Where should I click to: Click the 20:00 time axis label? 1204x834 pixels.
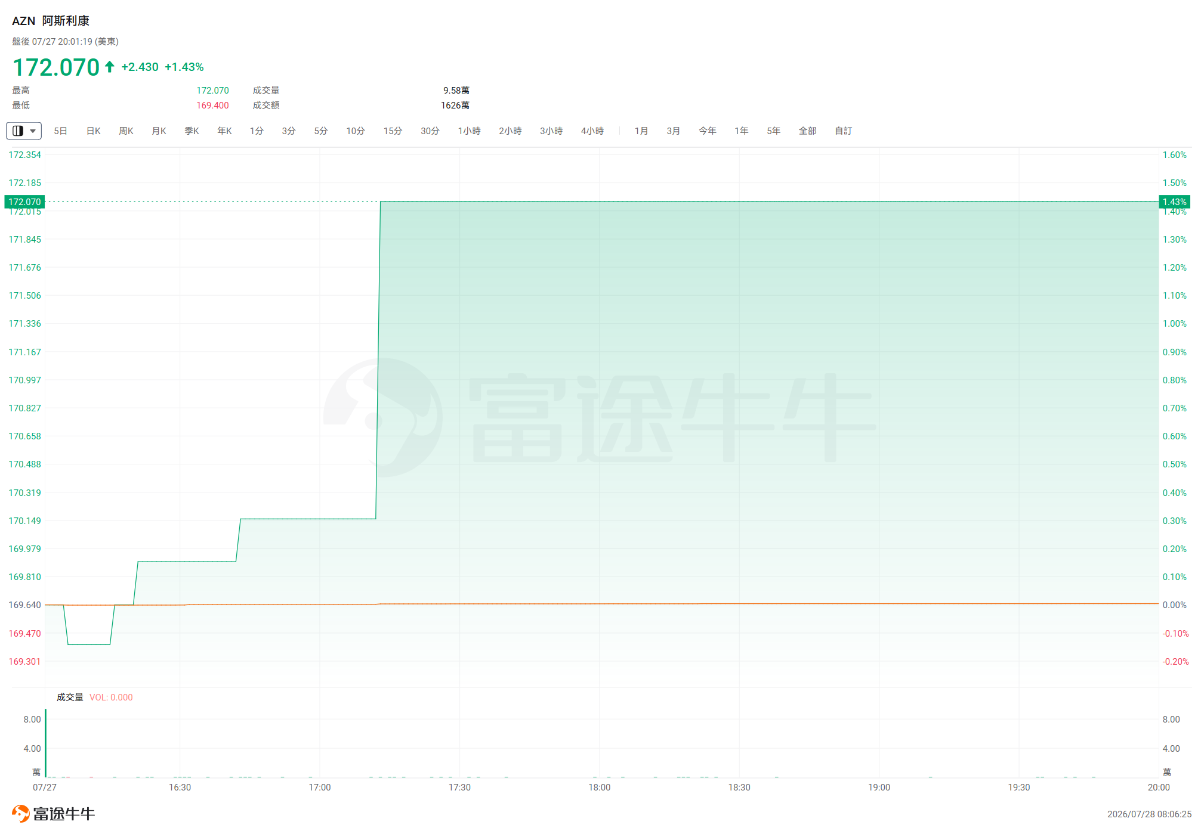1159,787
